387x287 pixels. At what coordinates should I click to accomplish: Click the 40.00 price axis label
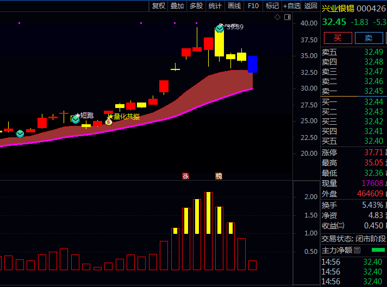(x=309, y=23)
